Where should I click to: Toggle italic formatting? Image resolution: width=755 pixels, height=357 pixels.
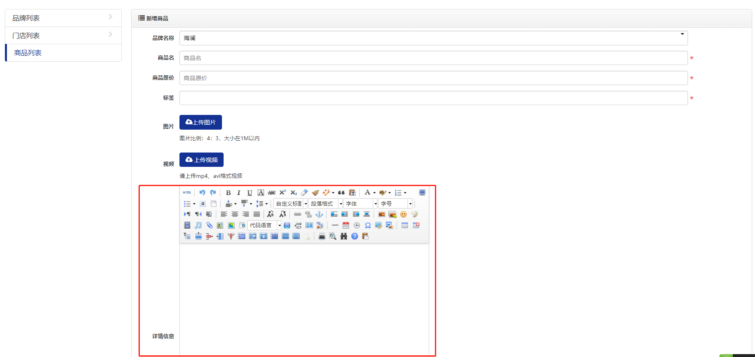tap(239, 193)
